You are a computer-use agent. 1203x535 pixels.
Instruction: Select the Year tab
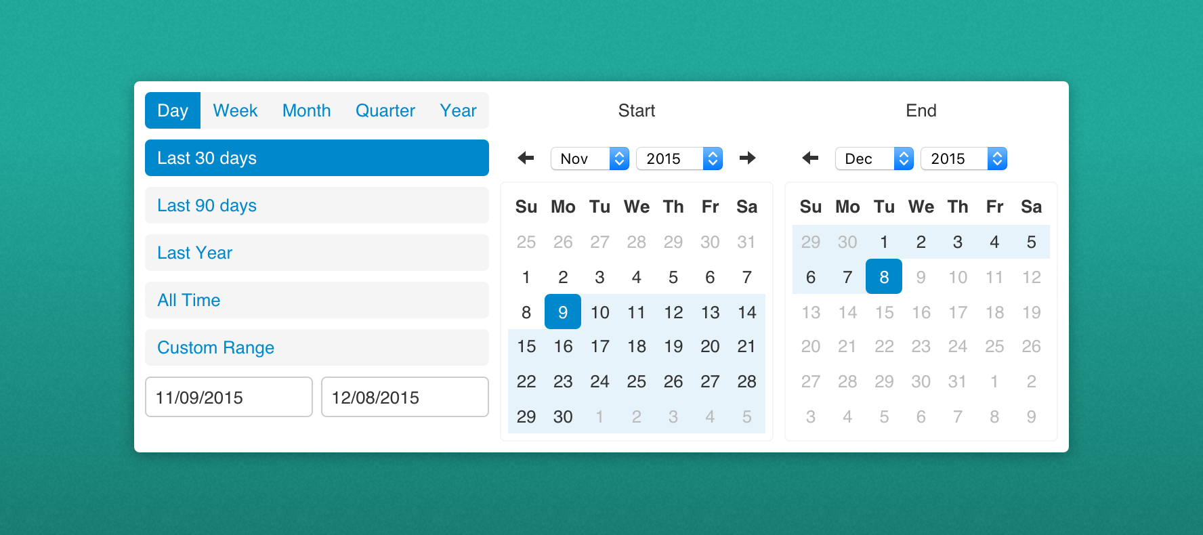pos(458,110)
